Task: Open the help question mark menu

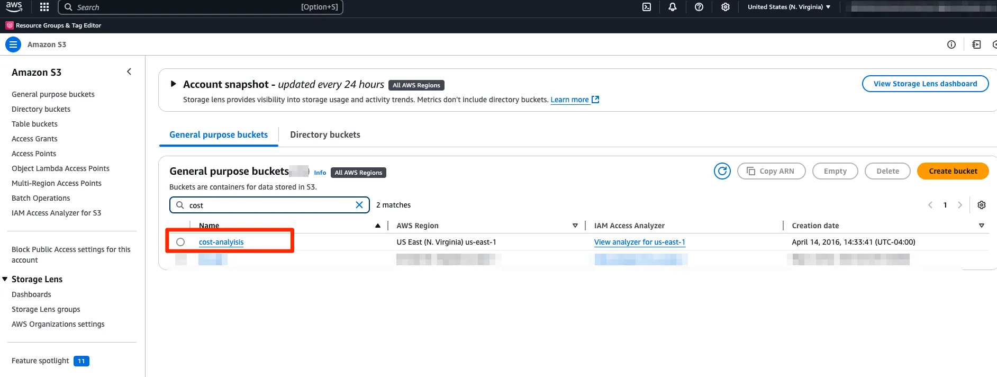Action: 699,7
